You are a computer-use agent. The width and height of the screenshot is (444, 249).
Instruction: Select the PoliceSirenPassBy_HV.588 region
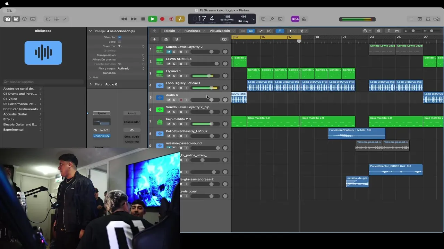[x=357, y=133]
